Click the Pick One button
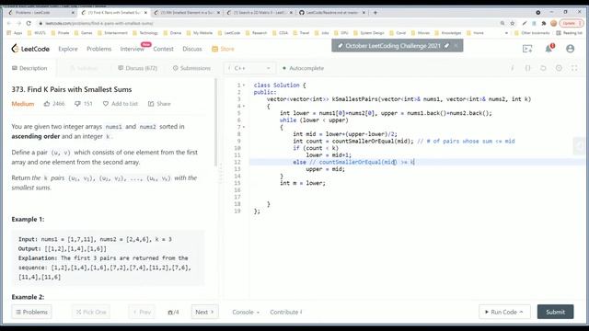This screenshot has height=331, width=589. [x=91, y=312]
